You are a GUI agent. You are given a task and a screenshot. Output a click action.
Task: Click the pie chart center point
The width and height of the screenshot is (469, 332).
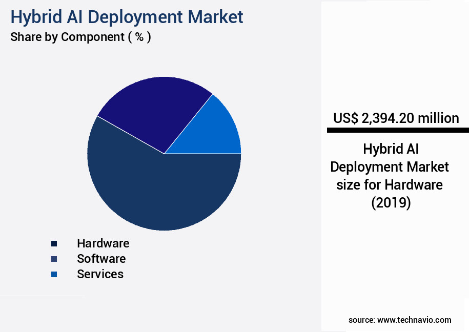pos(164,154)
